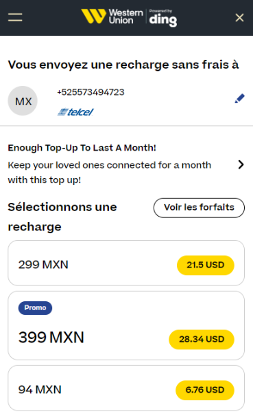The image size is (253, 414).
Task: Select the 399 MXN promo recharge
Action: [126, 325]
